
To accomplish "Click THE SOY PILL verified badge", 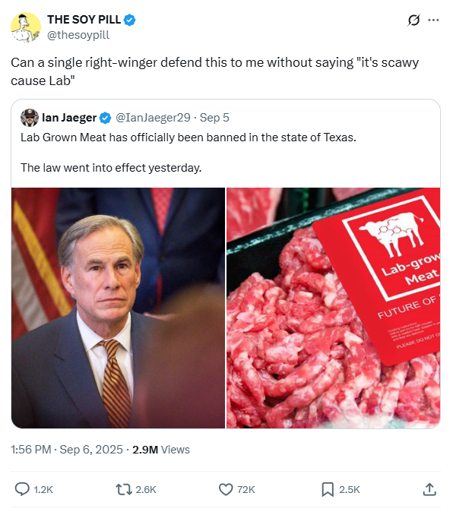I will (129, 20).
